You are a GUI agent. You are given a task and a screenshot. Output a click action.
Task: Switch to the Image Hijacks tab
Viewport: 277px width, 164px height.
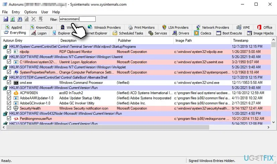[260, 33]
